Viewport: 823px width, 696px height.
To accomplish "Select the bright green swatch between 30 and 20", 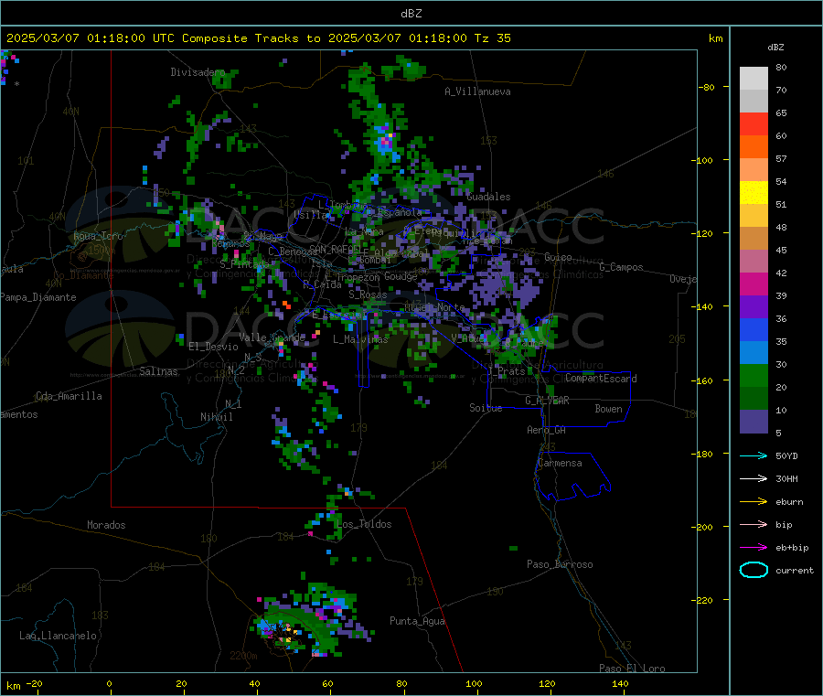I will point(754,375).
